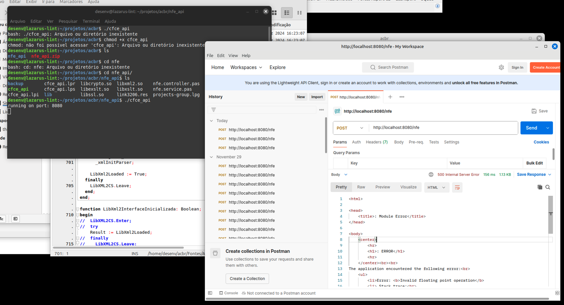Open request tabs more options dots
The image size is (564, 305).
(402, 97)
